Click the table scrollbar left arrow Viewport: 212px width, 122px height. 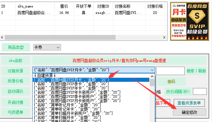tap(2, 37)
